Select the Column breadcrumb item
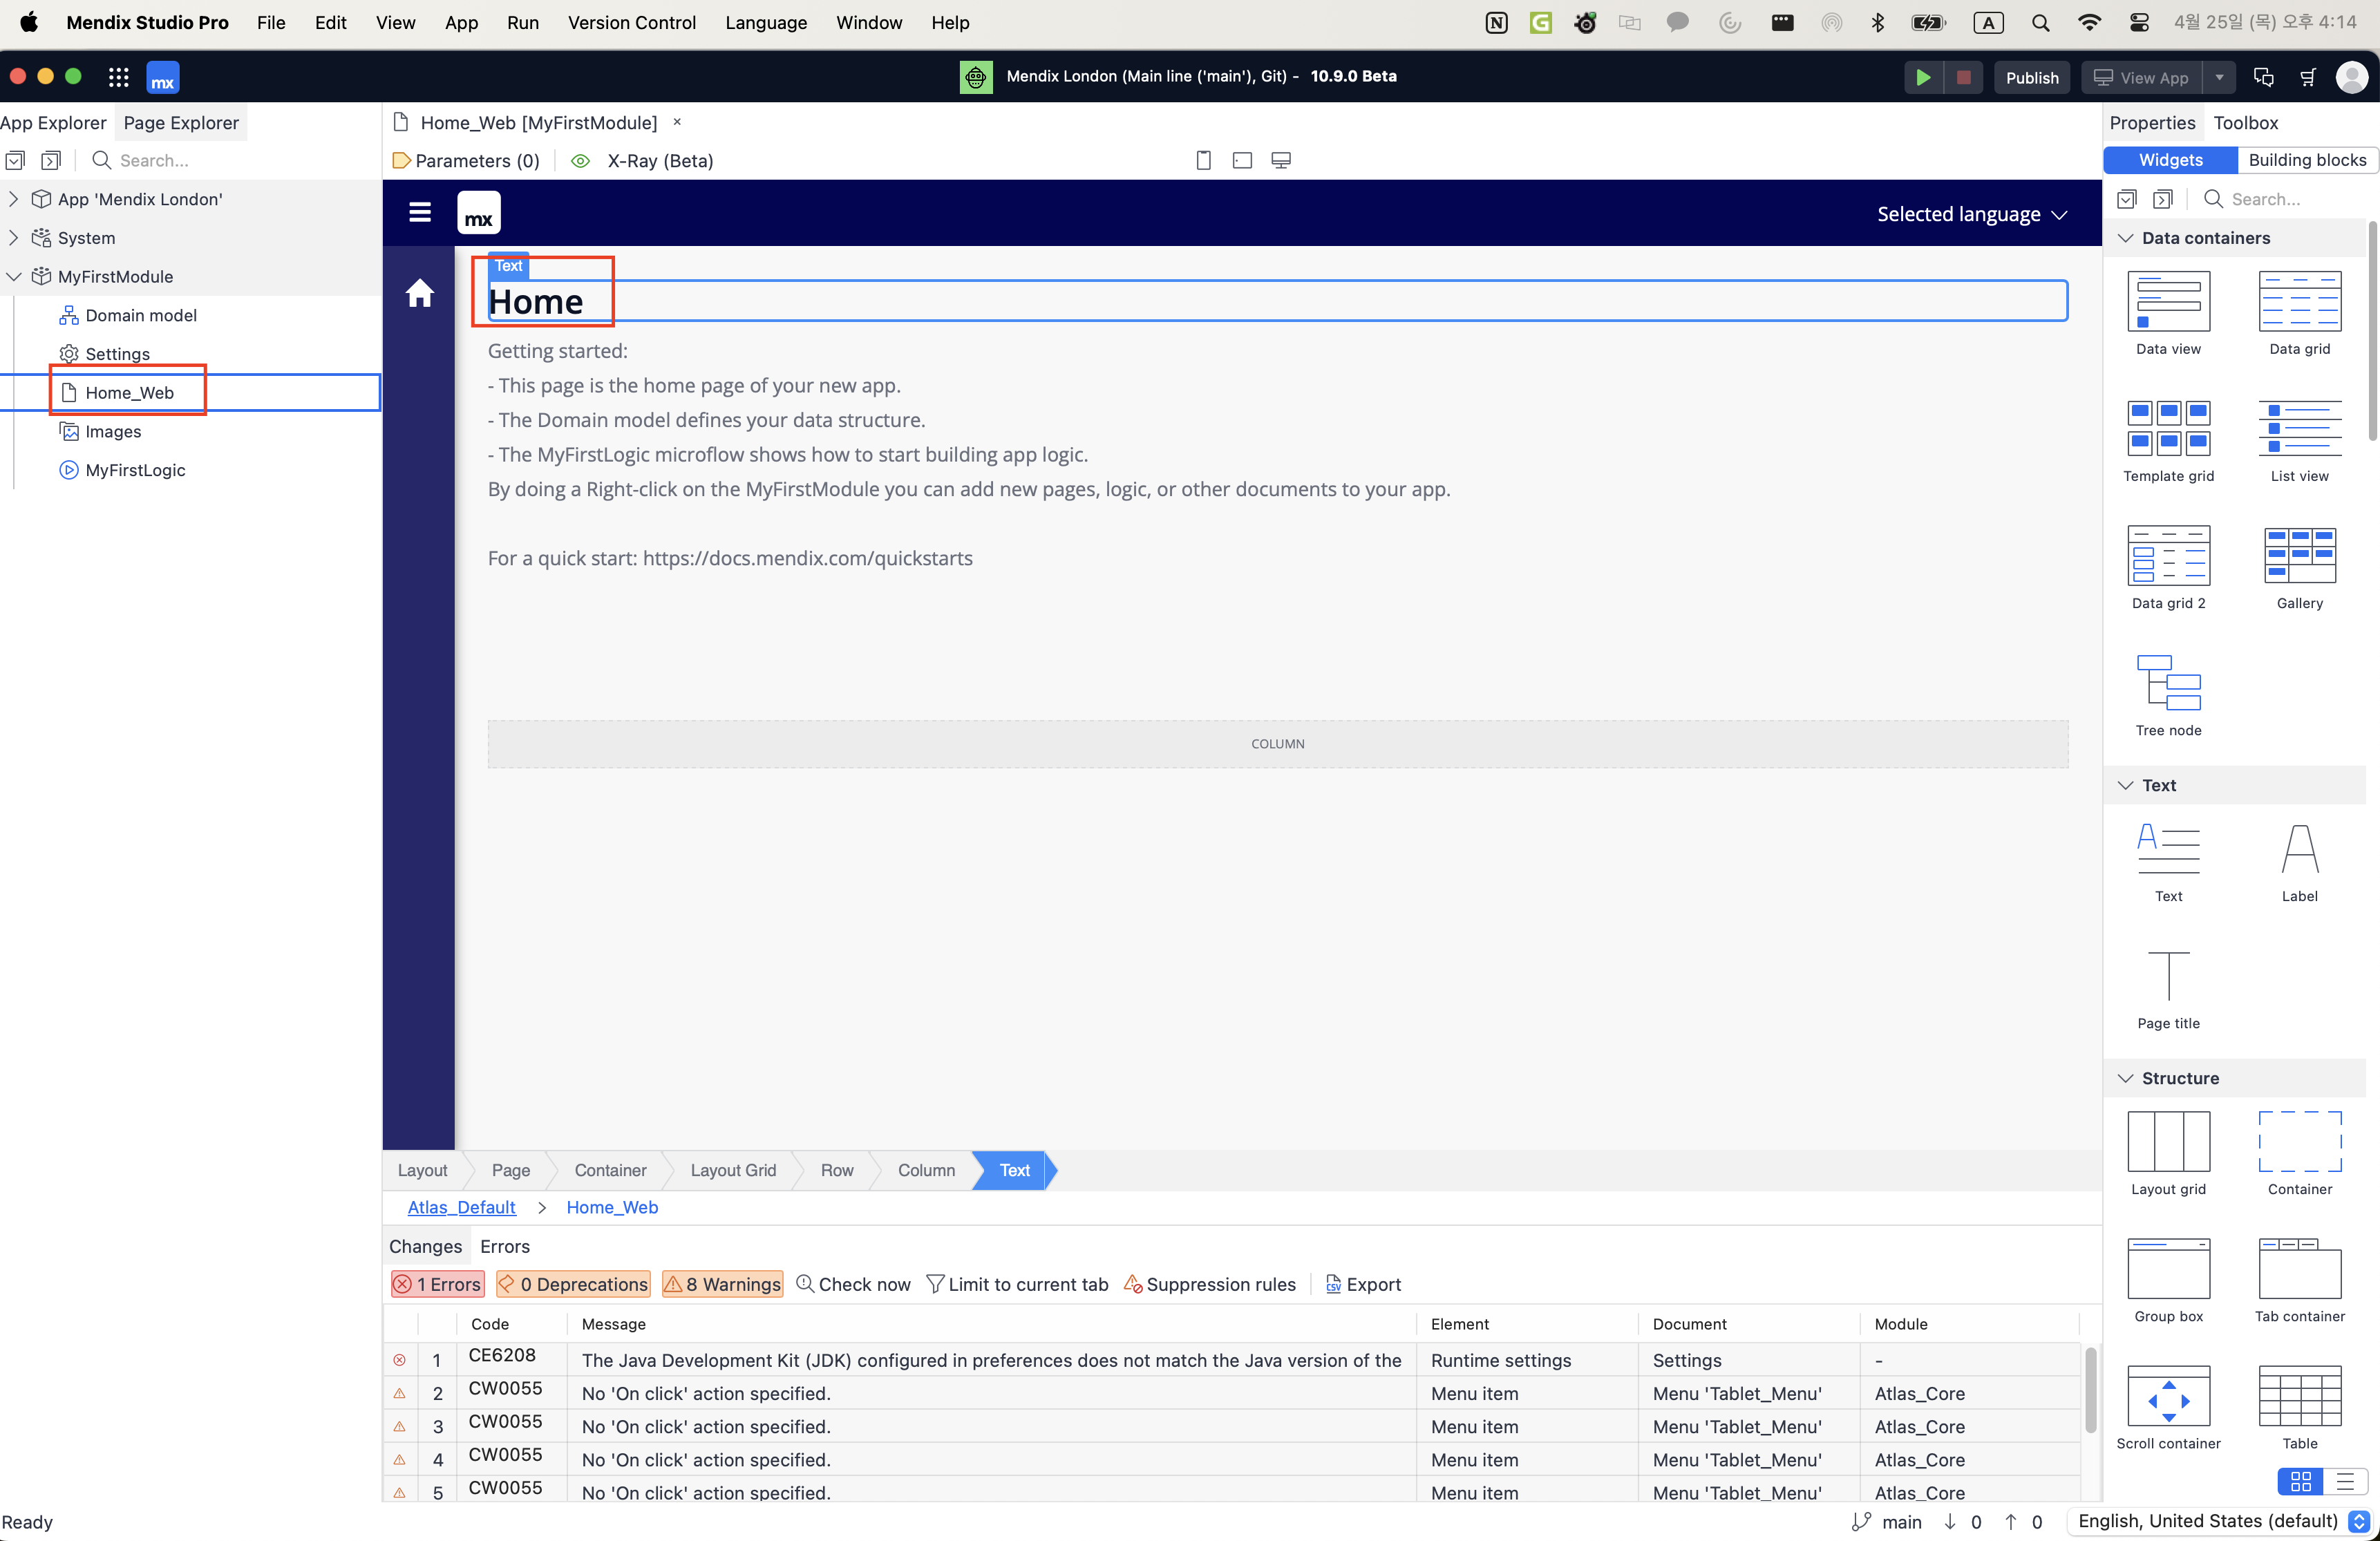Screen dimensions: 2380x1541 (926, 1170)
